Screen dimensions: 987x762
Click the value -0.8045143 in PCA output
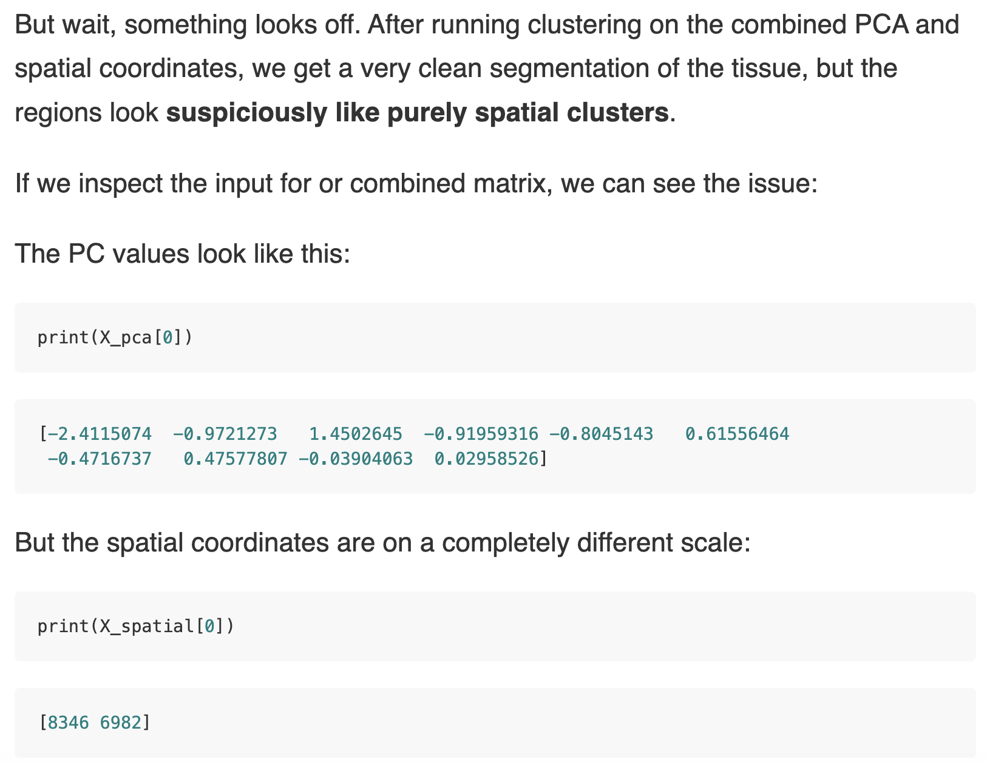coord(601,434)
